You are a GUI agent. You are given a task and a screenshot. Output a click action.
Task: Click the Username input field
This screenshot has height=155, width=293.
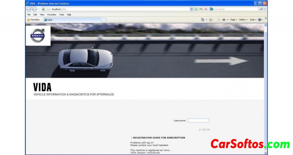tap(198, 120)
